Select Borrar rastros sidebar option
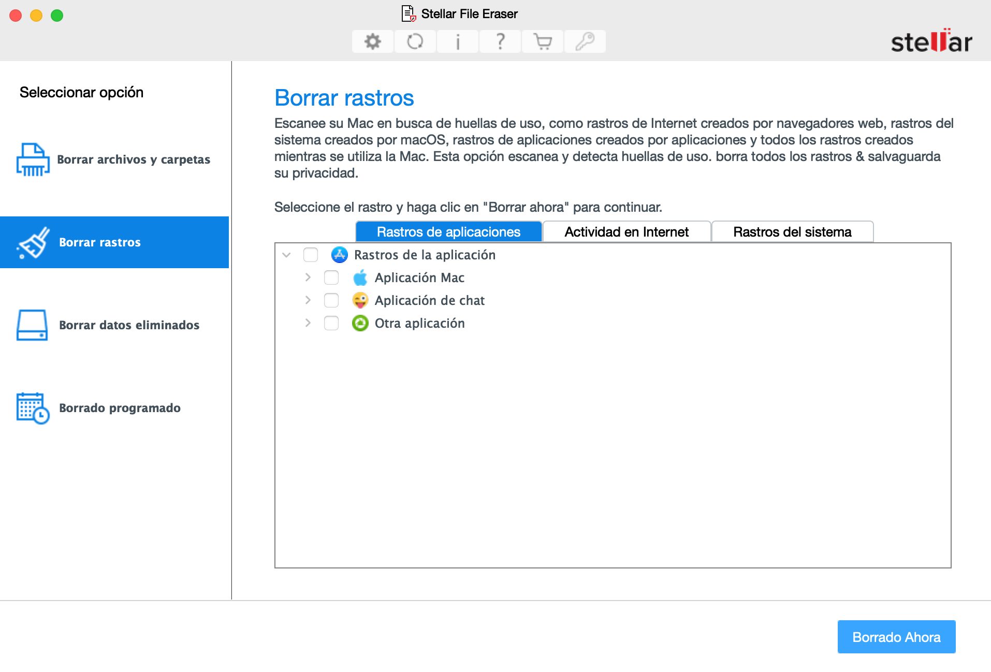Viewport: 991px width, 672px height. tap(114, 242)
